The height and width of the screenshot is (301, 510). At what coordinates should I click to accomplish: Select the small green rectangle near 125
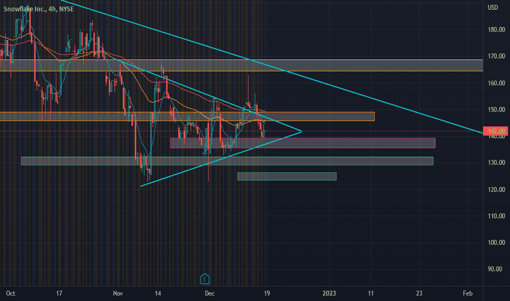pos(287,176)
